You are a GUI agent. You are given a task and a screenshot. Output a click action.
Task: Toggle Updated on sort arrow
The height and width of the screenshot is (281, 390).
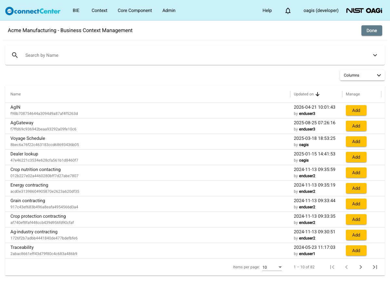[x=318, y=94]
